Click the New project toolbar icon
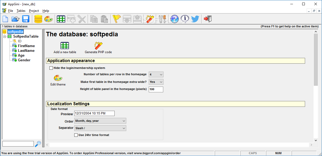Viewport: 322px width, 156px height. coord(6,19)
